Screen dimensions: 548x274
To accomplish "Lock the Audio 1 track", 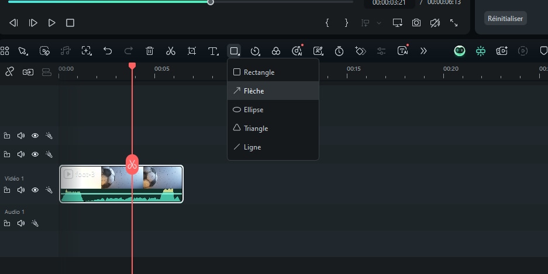I will [6, 223].
